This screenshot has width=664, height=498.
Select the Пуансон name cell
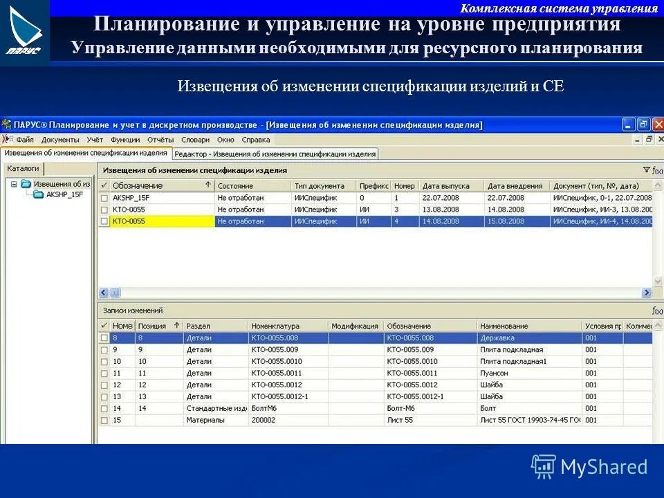tap(529, 373)
